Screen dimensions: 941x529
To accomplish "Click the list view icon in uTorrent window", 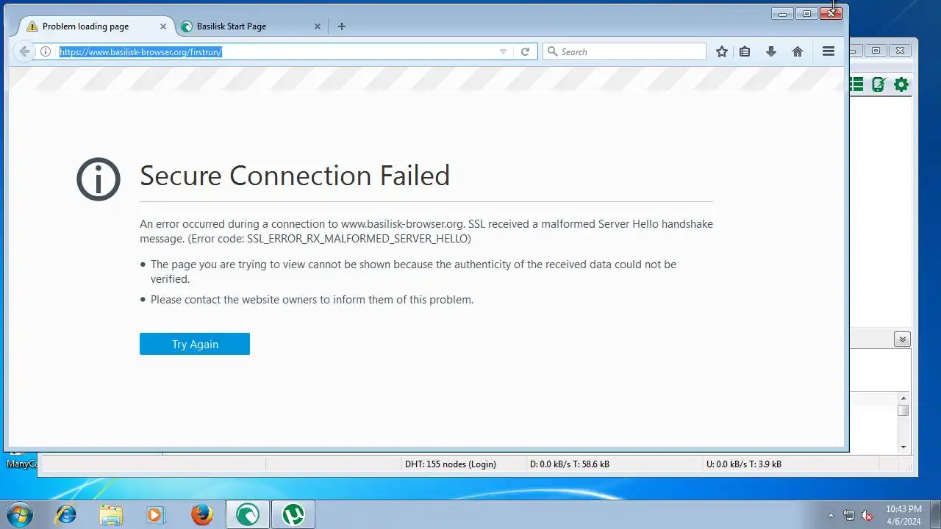I will pyautogui.click(x=856, y=84).
